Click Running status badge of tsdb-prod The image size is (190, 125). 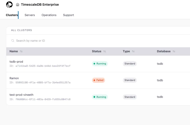tap(100, 64)
